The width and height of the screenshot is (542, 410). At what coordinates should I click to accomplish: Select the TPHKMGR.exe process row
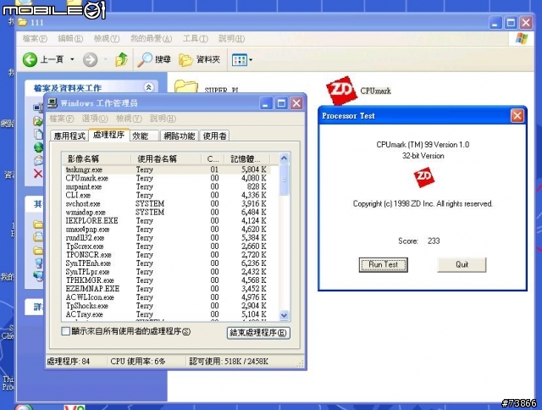pos(166,280)
